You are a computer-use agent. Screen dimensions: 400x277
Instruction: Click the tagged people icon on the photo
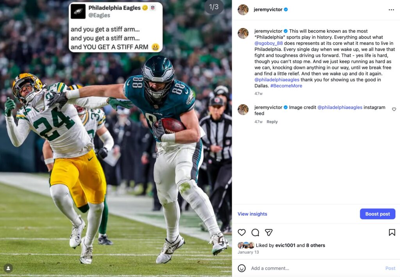[x=8, y=268]
